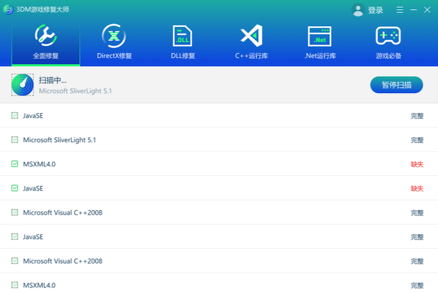Click the C++ runtime library icon

pyautogui.click(x=250, y=35)
